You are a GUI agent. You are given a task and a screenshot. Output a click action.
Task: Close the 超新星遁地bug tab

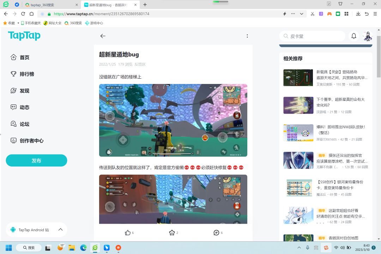point(135,5)
